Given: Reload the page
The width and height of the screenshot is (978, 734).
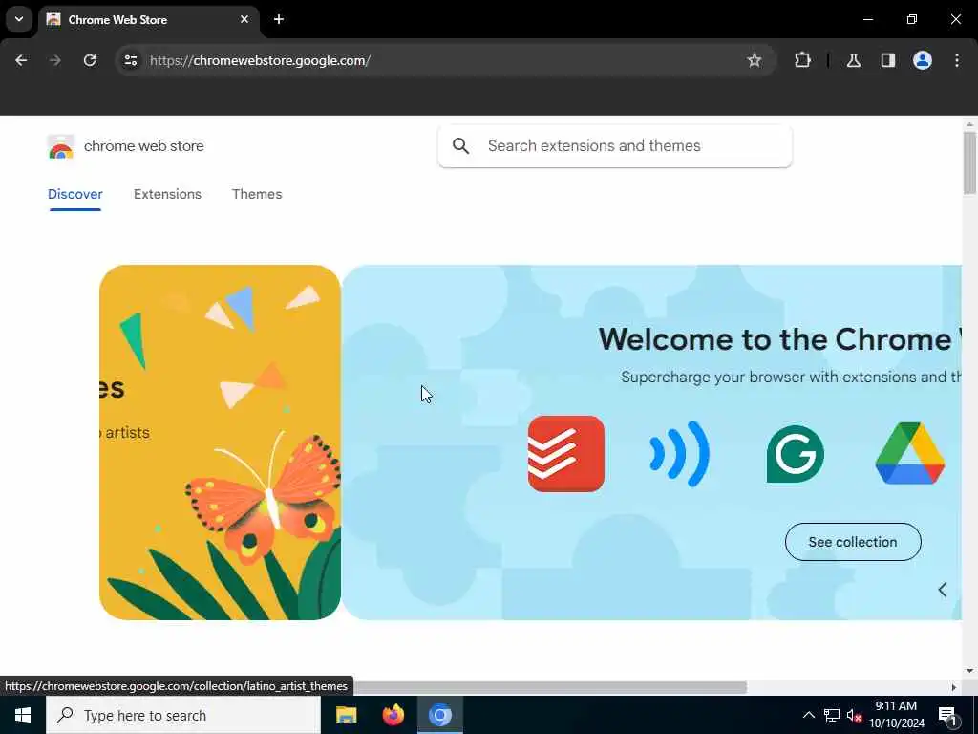Looking at the screenshot, I should (90, 60).
